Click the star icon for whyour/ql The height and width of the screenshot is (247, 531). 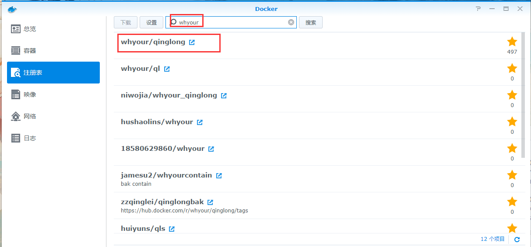point(512,69)
